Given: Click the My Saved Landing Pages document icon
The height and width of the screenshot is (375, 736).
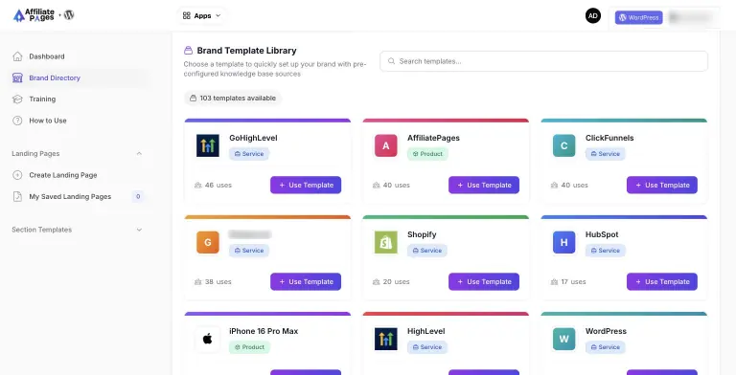Looking at the screenshot, I should pyautogui.click(x=17, y=196).
